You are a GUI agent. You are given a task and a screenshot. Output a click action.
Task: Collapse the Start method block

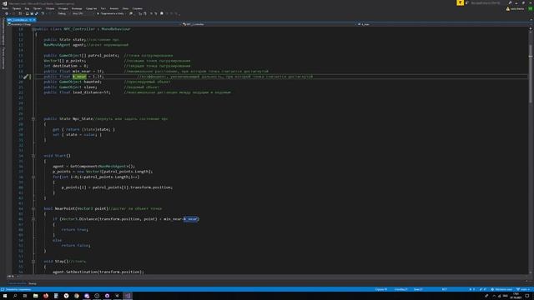click(x=33, y=156)
